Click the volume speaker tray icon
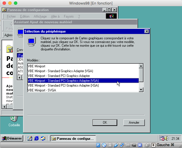 click(x=167, y=138)
